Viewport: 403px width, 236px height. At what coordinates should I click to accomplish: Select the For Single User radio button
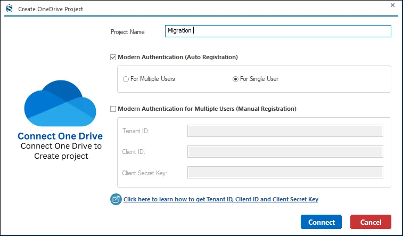pyautogui.click(x=235, y=79)
